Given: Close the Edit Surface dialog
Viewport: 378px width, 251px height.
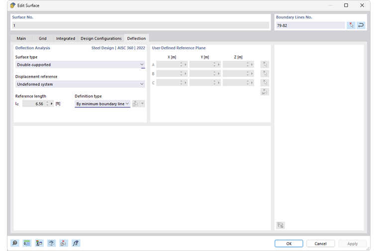Looking at the screenshot, I should point(362,5).
